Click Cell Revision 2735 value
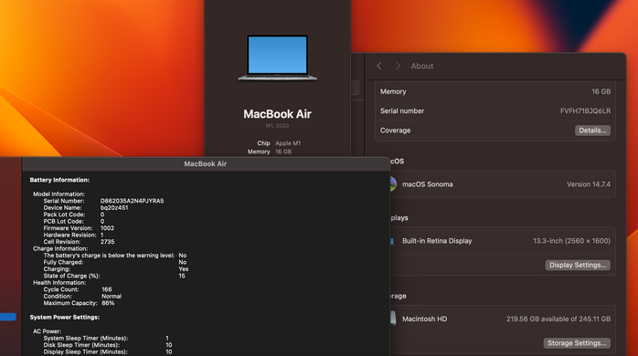The width and height of the screenshot is (638, 356). [108, 242]
